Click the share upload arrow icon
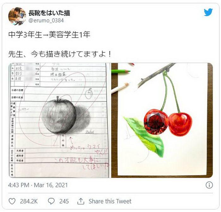The width and height of the screenshot is (221, 212). pyautogui.click(x=81, y=201)
